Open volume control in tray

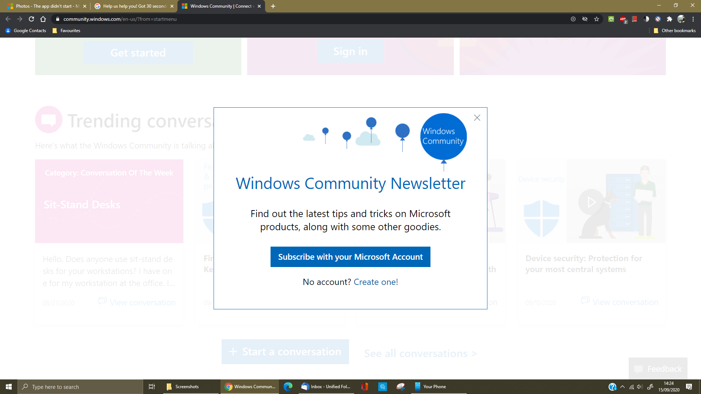(640, 387)
